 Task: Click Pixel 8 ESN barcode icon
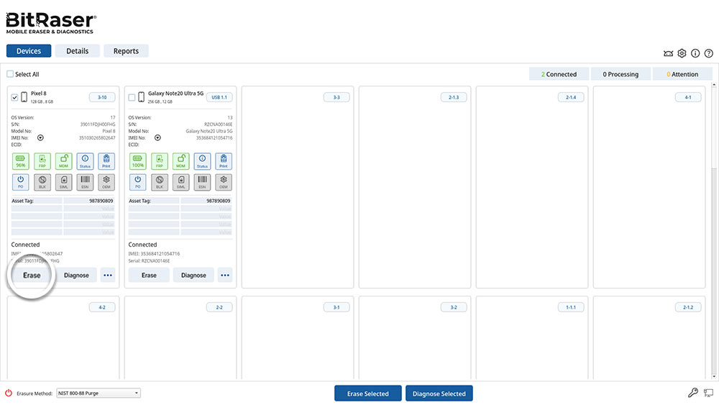pos(86,182)
